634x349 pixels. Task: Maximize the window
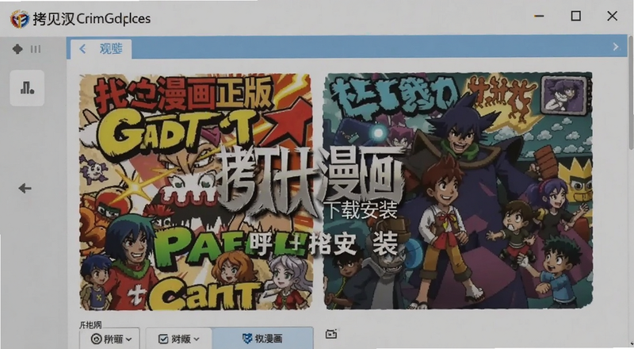pyautogui.click(x=576, y=16)
